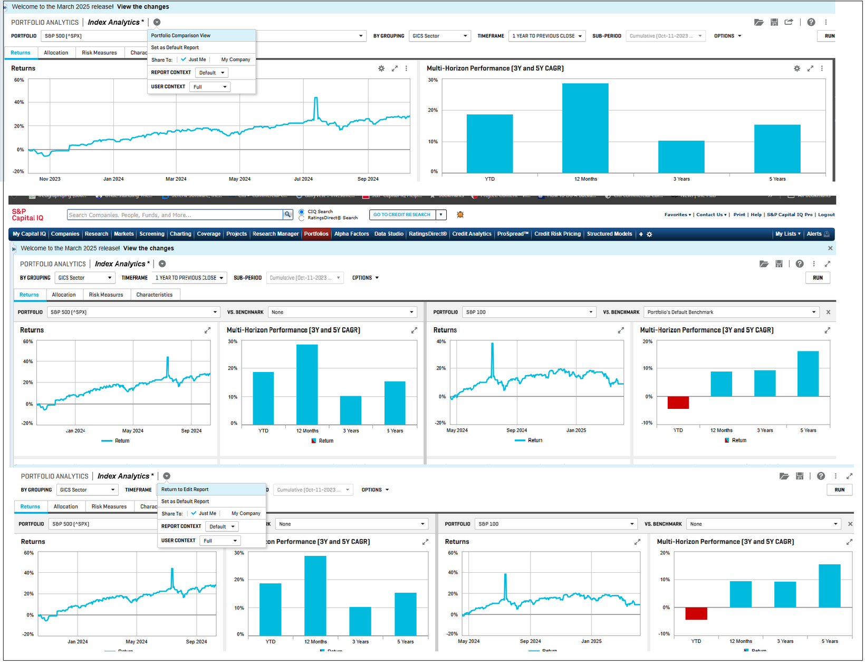Select Portfolio Comparison View menu item

click(201, 35)
